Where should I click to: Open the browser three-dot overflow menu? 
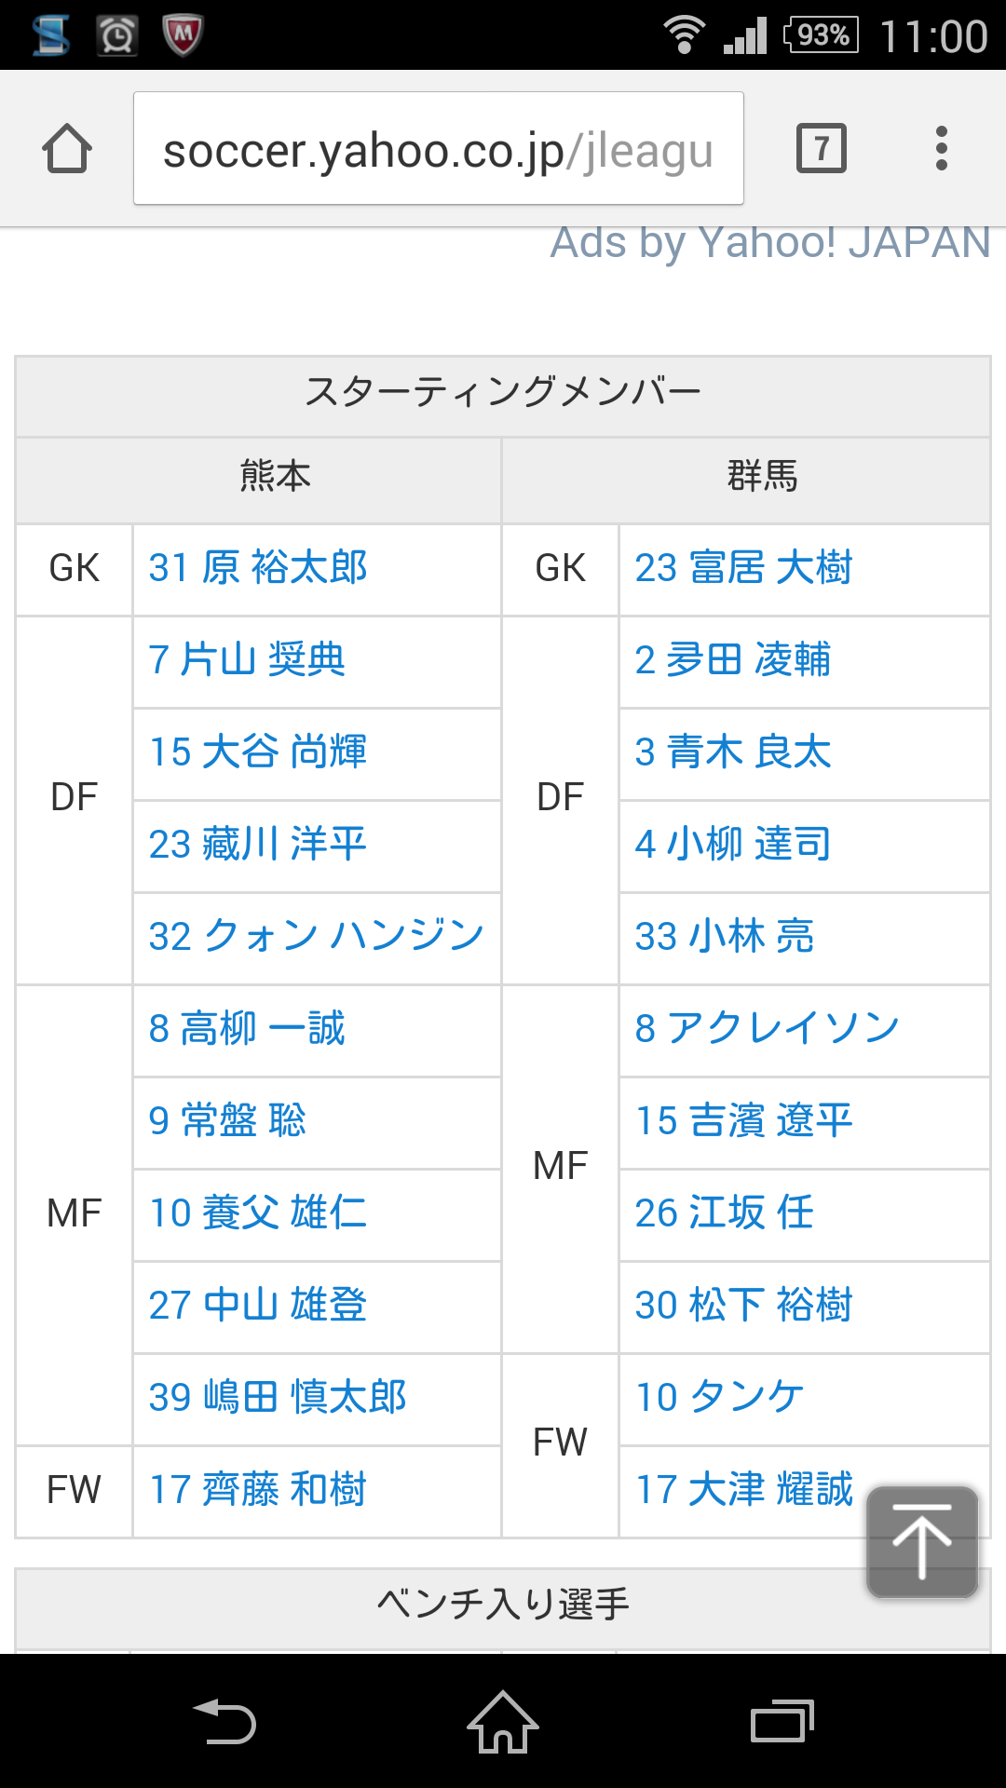942,148
